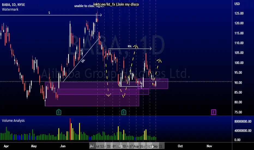Click the 0.00 volume axis label
This screenshot has height=150, width=254.
click(x=237, y=140)
